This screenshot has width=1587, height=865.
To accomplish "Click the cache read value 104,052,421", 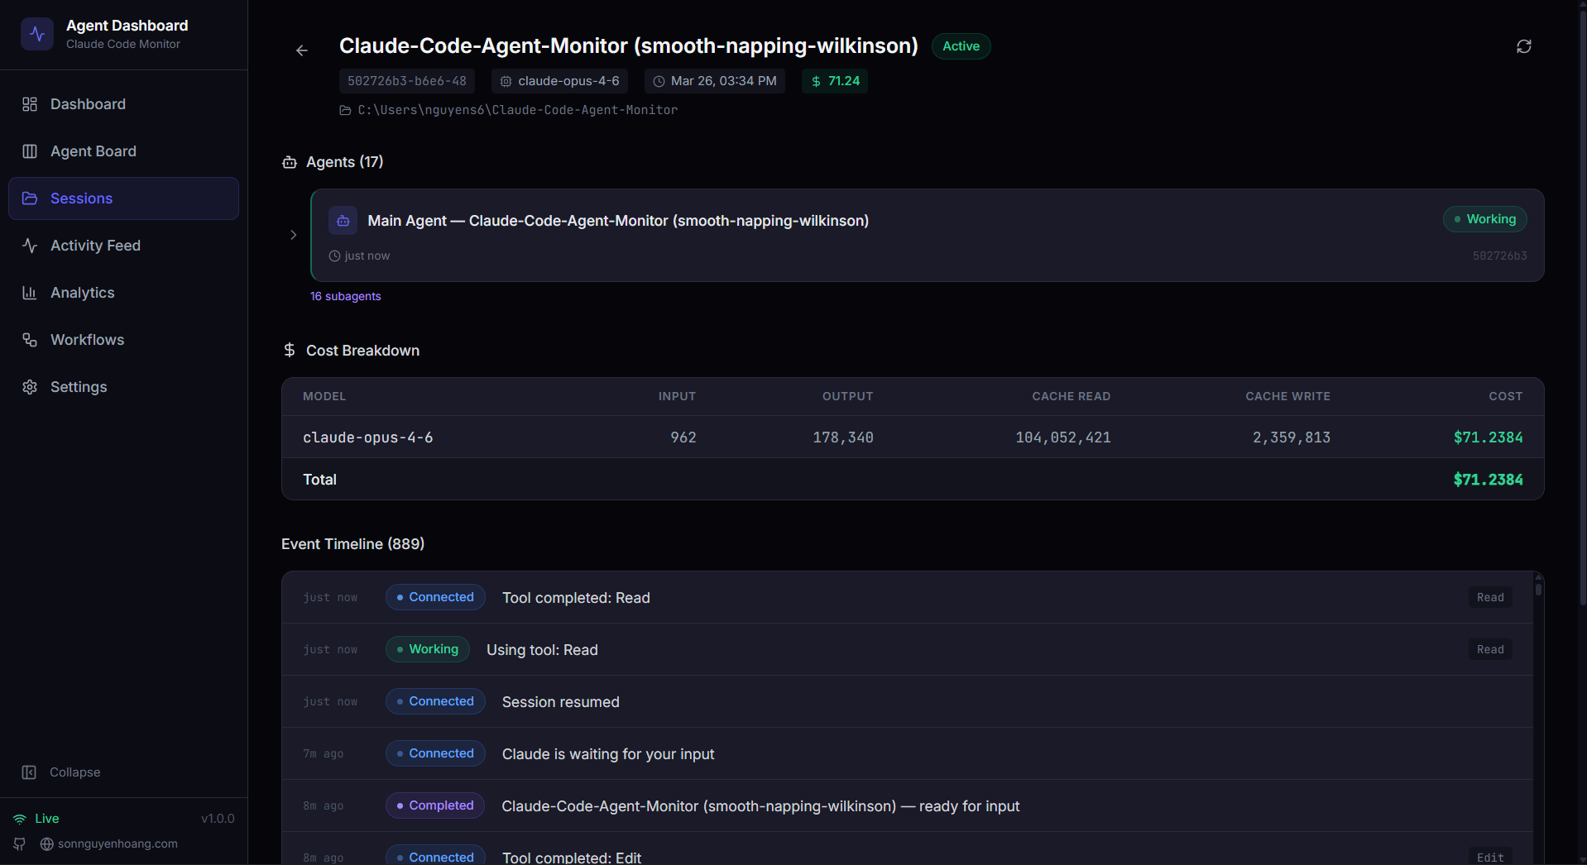I will (1062, 437).
